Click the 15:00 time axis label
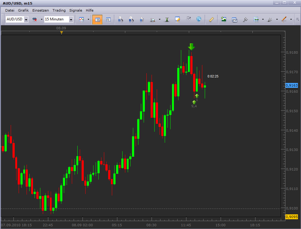This screenshot has width=301, height=229. tap(220, 225)
